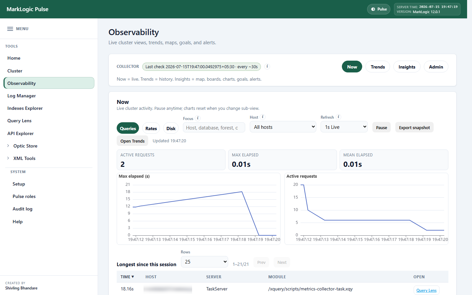
Task: Click the MODULE column header
Action: 277,277
